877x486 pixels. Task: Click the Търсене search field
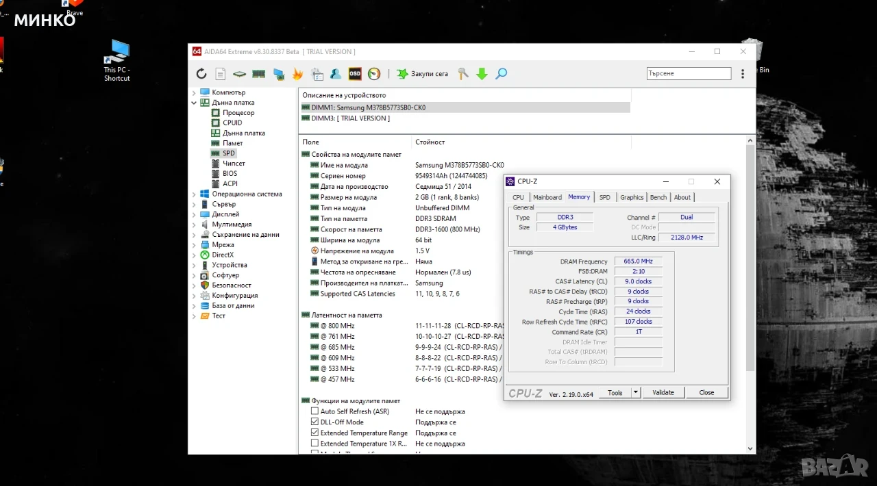click(689, 73)
